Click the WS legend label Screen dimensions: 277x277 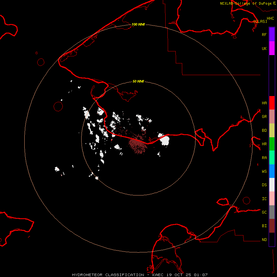click(264, 171)
